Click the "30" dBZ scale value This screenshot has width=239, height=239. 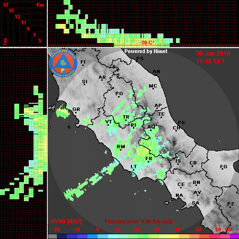157,229
